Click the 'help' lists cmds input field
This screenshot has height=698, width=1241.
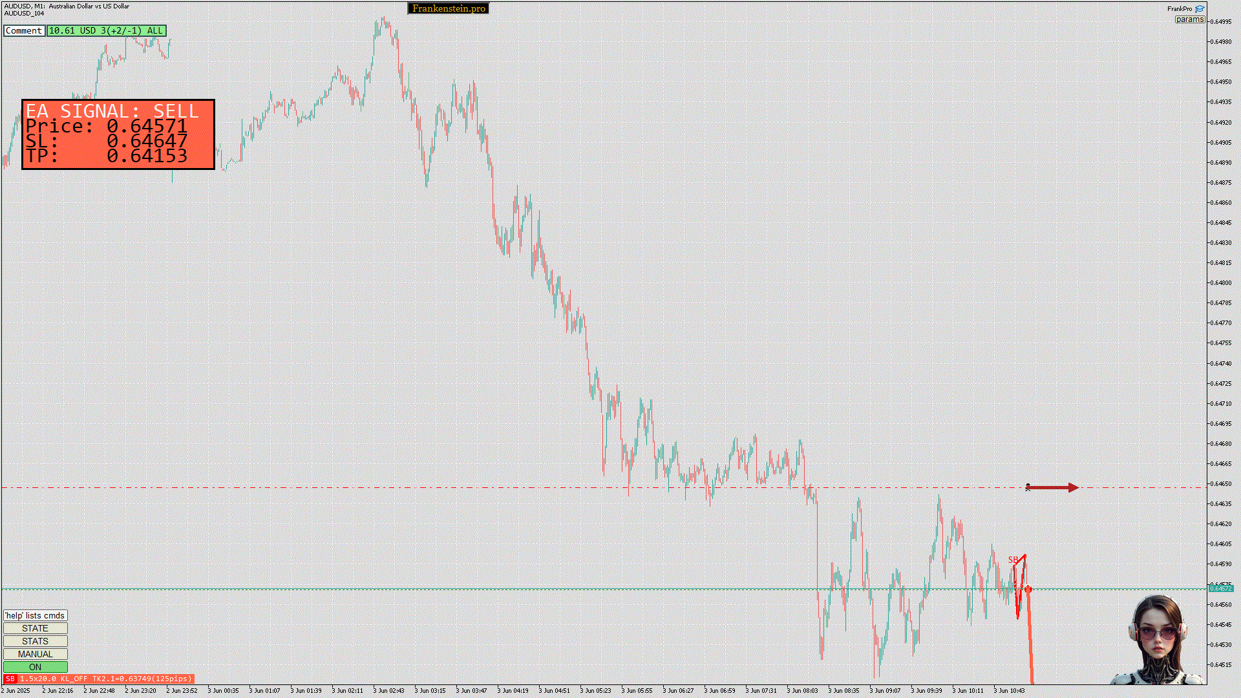tap(35, 615)
